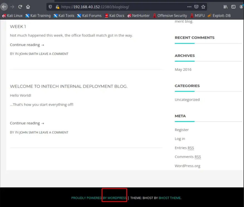Image resolution: width=244 pixels, height=207 pixels.
Task: Click the Log in link
Action: click(x=180, y=139)
